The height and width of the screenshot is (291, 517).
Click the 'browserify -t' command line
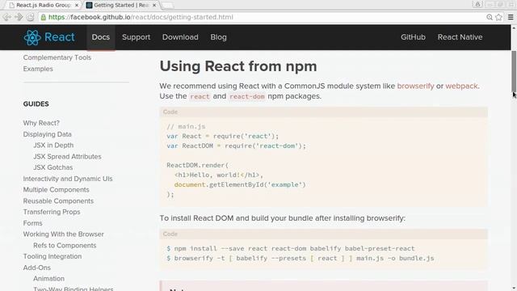click(301, 259)
